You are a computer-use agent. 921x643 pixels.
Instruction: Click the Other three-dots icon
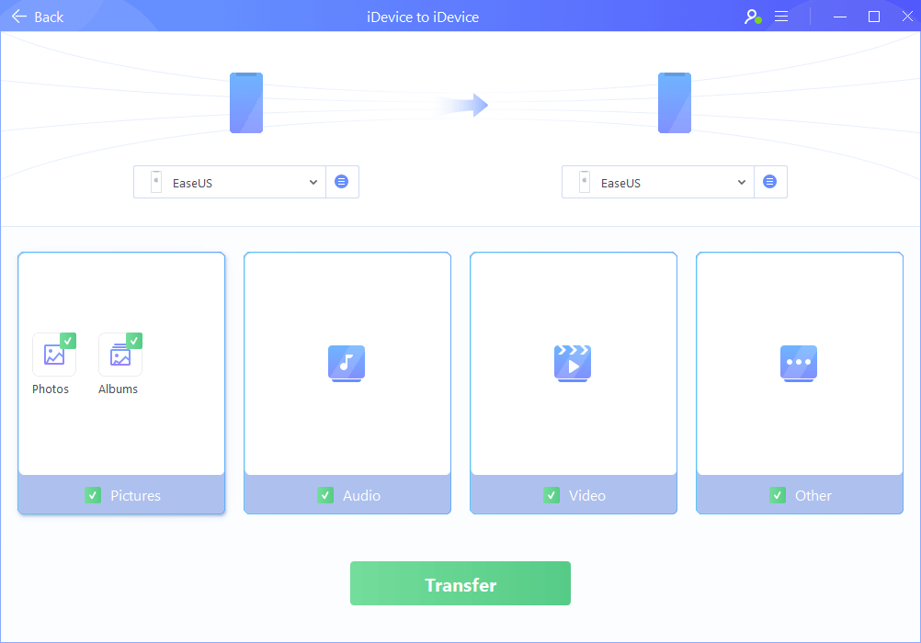799,364
